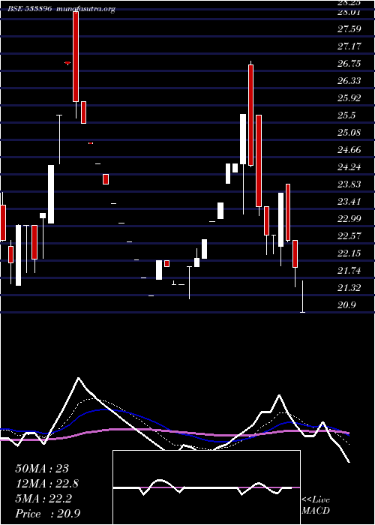The image size is (375, 525).
Task: Click the last candle with low at 20.9
Action: [x=303, y=297]
